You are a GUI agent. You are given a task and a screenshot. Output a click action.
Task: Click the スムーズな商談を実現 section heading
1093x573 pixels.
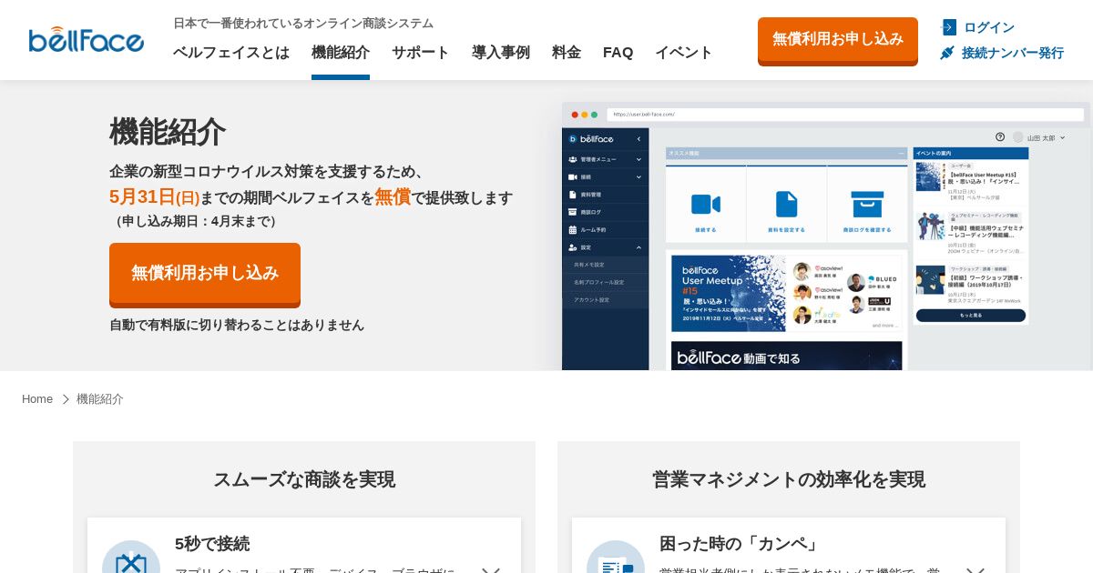(304, 479)
